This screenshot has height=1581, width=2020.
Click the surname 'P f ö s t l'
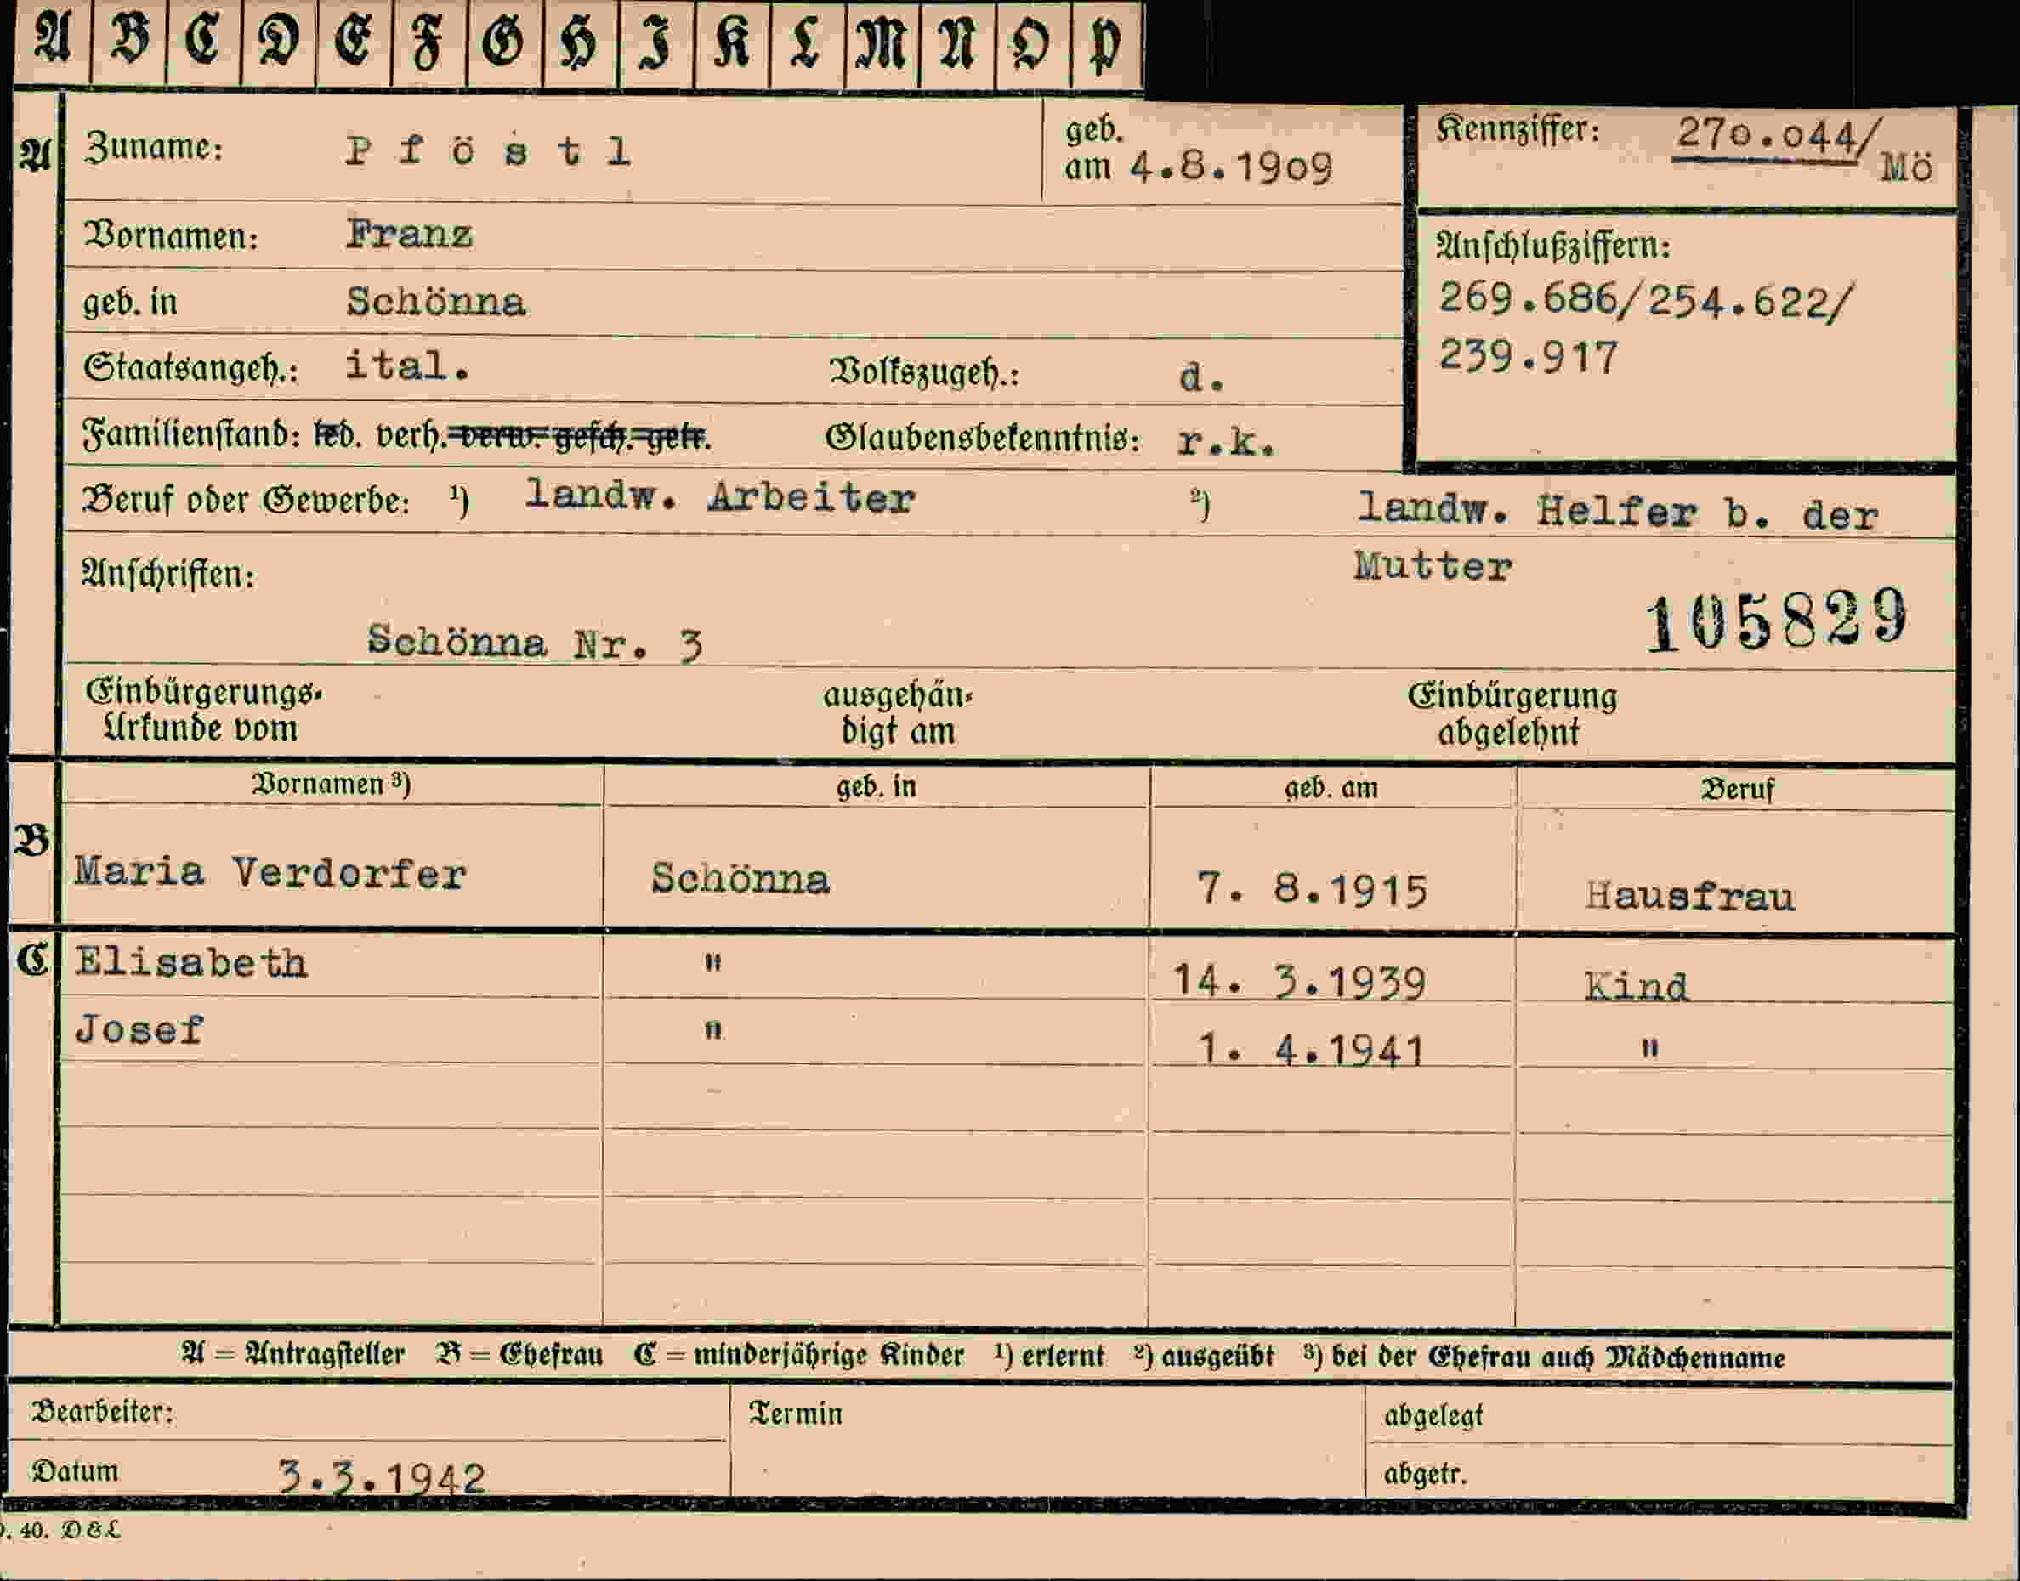pos(489,151)
